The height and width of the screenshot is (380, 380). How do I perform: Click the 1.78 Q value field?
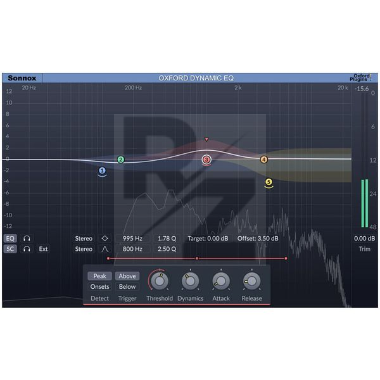(167, 239)
